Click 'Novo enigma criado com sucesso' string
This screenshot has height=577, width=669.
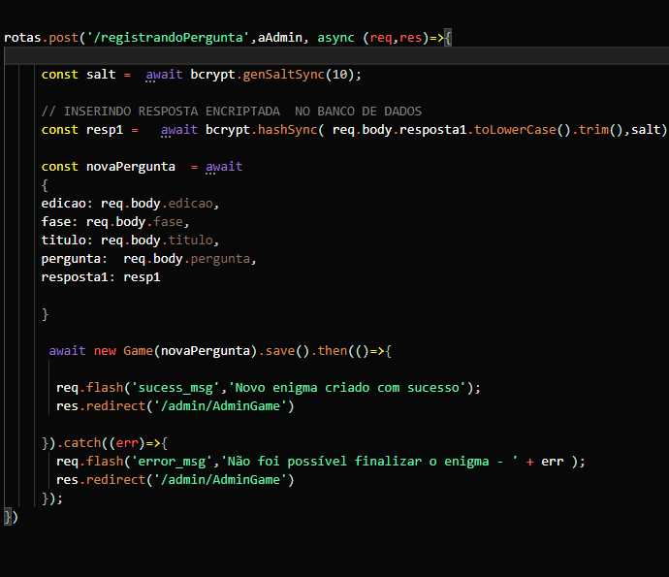pyautogui.click(x=347, y=388)
